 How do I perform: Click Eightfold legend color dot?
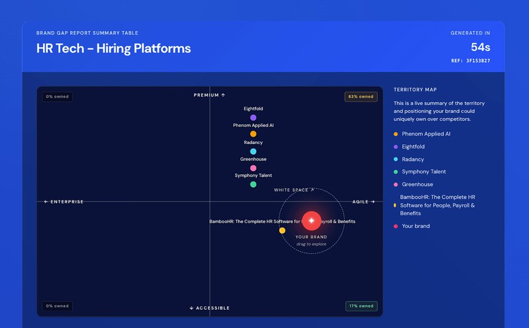point(396,147)
